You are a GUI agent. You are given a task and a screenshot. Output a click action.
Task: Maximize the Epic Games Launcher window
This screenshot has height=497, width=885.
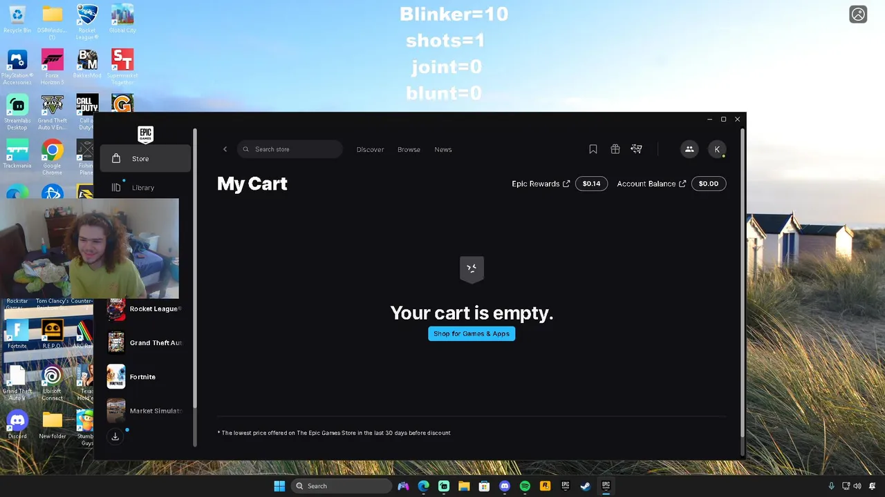(723, 119)
